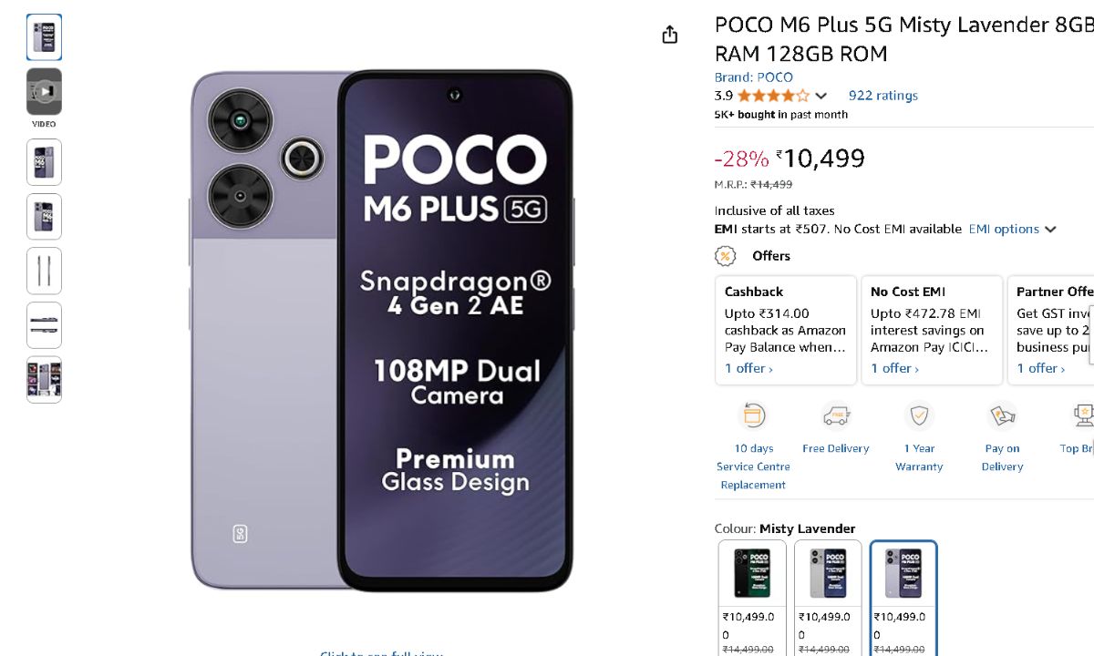Select the Misty Lavender colour swatch
Viewport: 1094px width, 656px height.
(903, 573)
